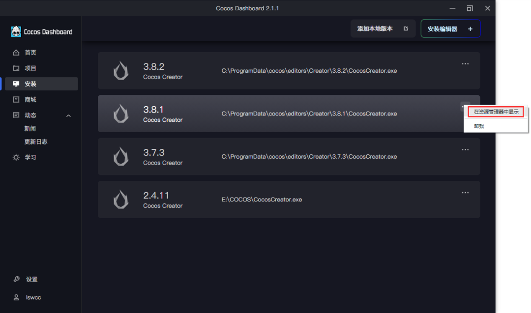Viewport: 531px width, 313px height.
Task: Select the 安装 install section
Action: tap(41, 84)
